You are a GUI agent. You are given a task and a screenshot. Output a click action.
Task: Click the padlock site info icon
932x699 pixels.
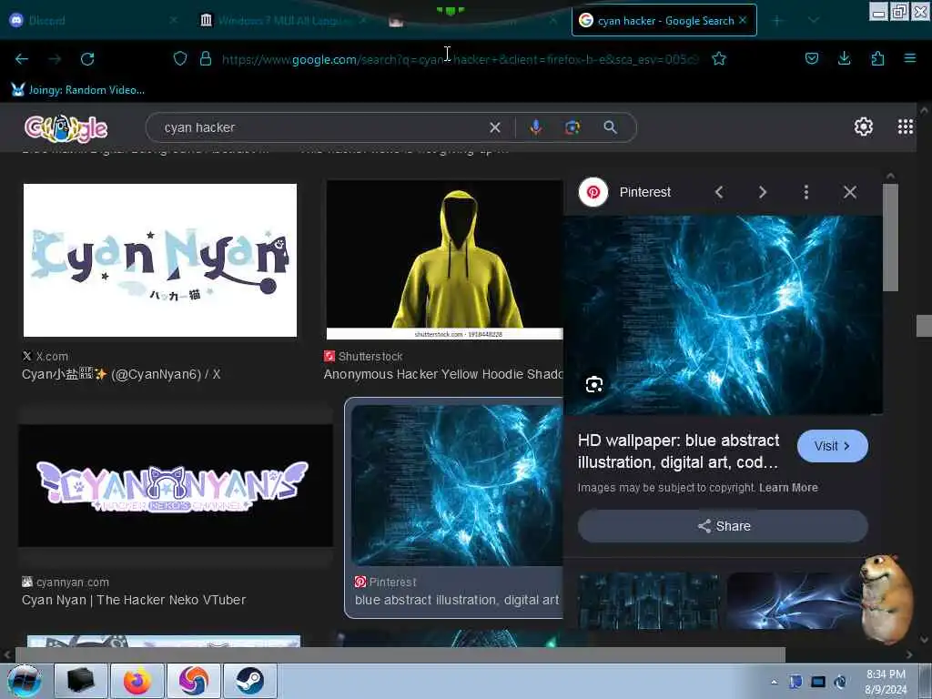(x=206, y=58)
